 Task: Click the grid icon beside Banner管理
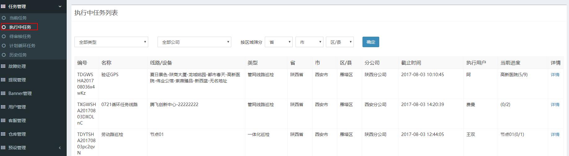coord(3,93)
